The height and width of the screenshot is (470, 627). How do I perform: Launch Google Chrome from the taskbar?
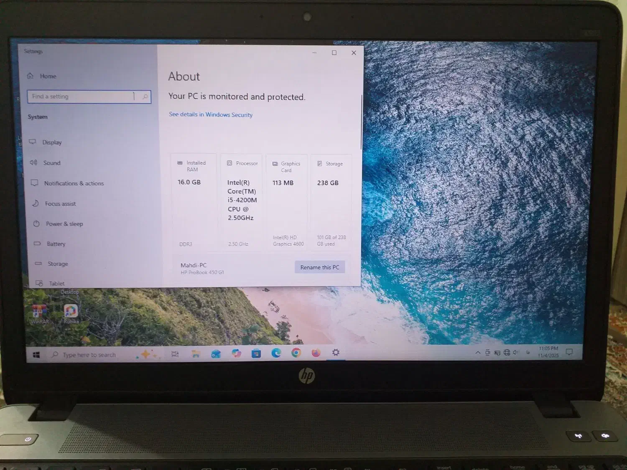296,353
